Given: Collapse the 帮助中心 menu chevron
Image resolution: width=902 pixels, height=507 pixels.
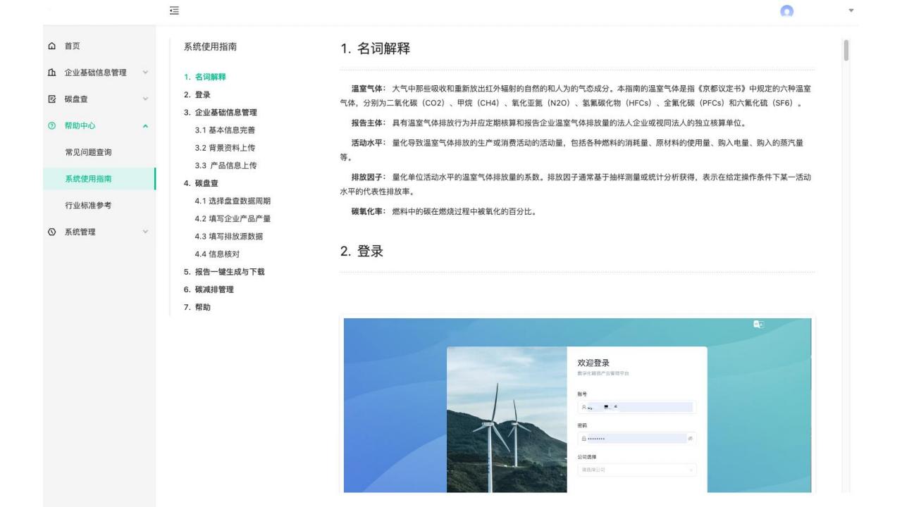Looking at the screenshot, I should [x=145, y=126].
